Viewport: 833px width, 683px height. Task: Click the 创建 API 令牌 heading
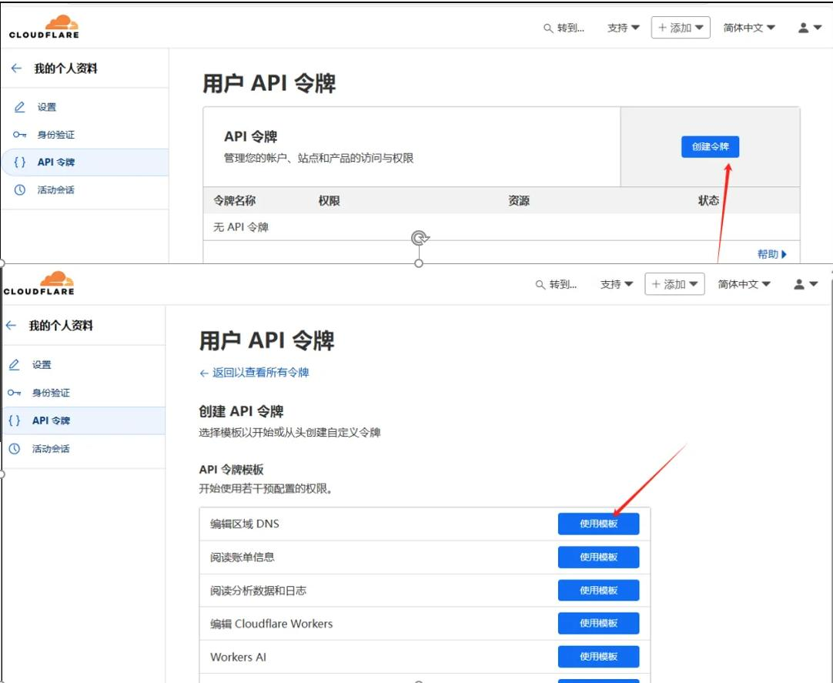pos(241,411)
